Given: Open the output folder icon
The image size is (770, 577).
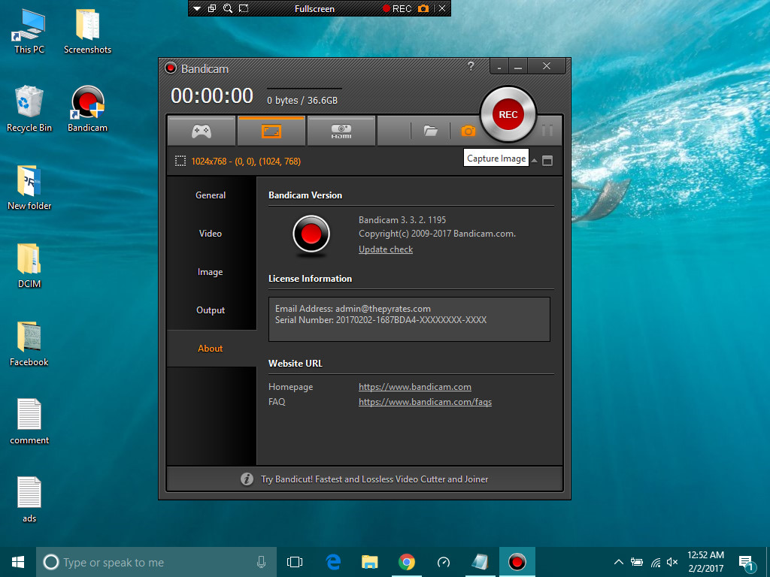Looking at the screenshot, I should pyautogui.click(x=430, y=131).
